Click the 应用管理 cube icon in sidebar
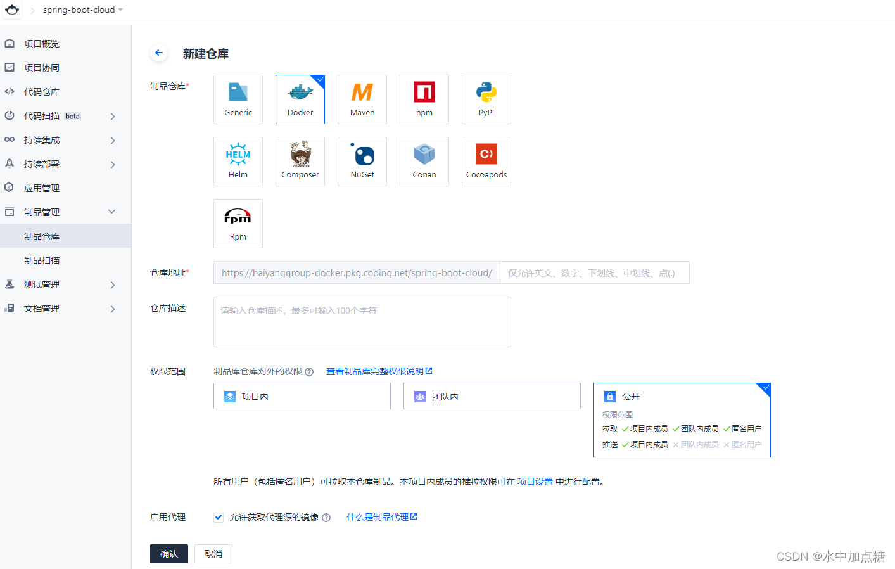The image size is (895, 569). point(10,188)
